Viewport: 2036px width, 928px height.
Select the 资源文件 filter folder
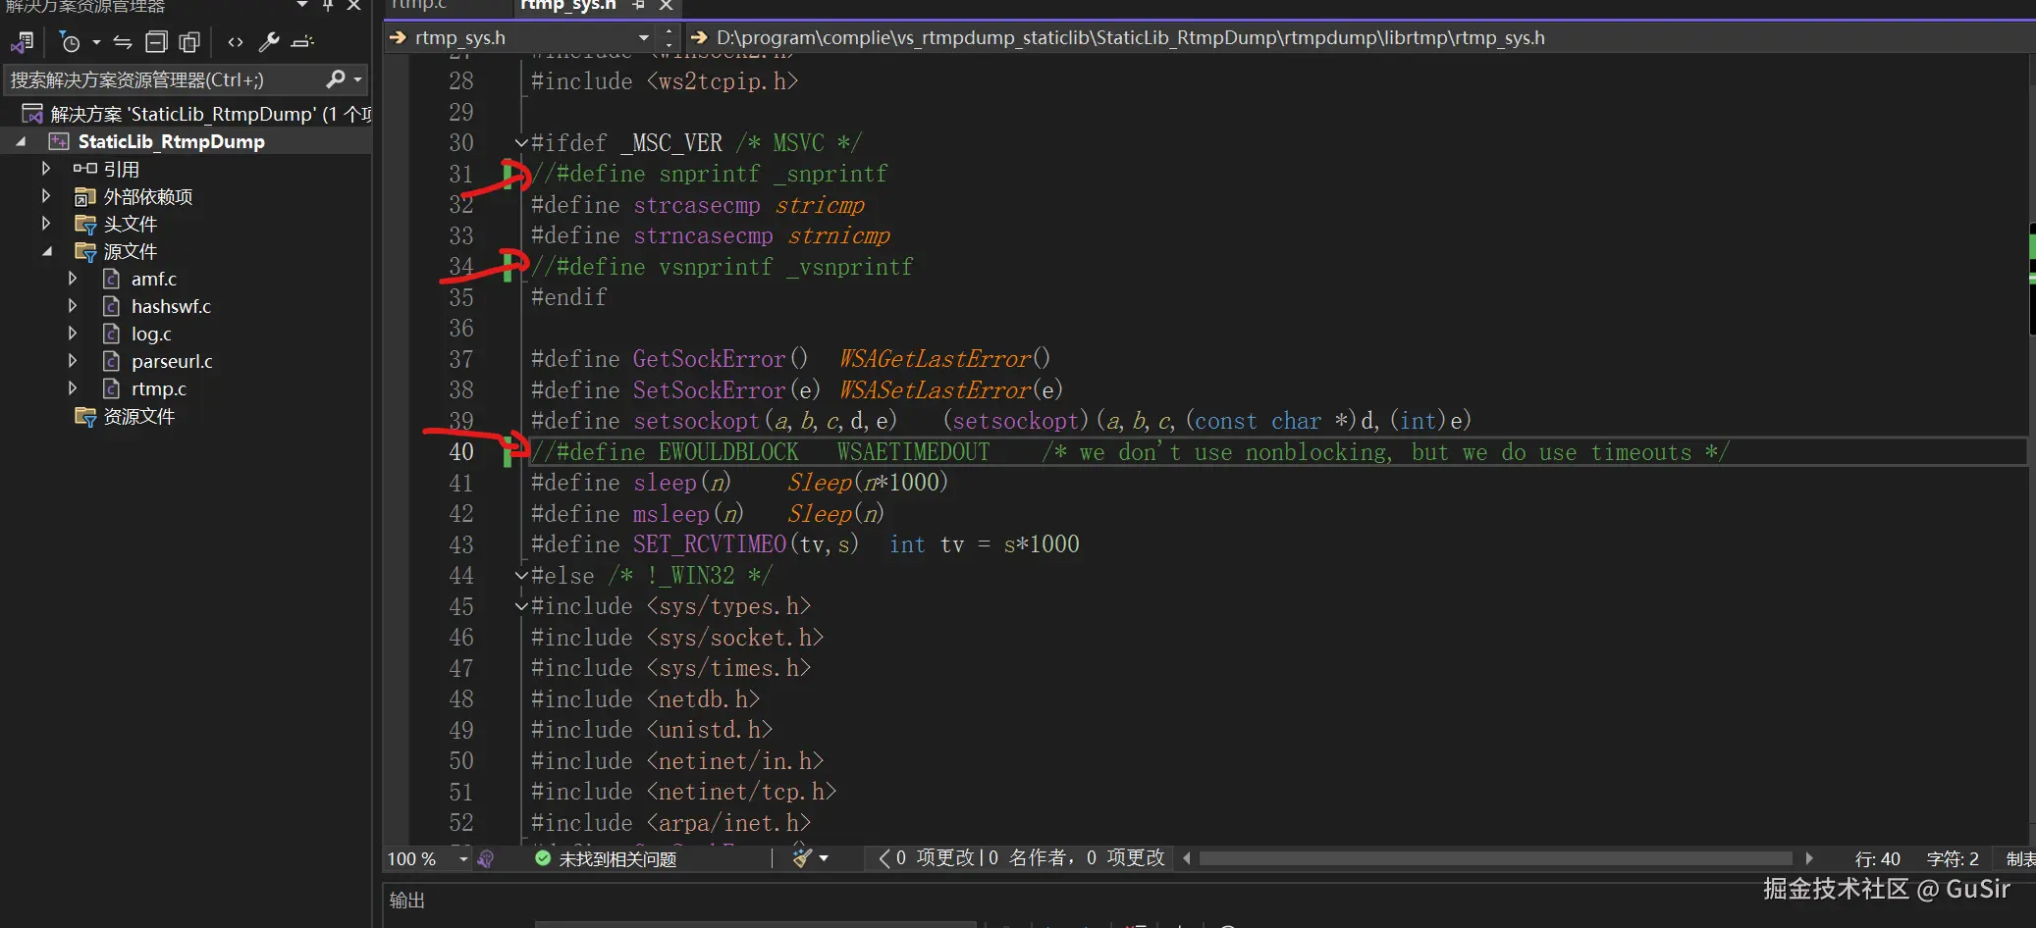[x=139, y=416]
